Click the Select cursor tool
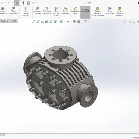The width and height of the screenshot is (139, 139). (16, 3)
